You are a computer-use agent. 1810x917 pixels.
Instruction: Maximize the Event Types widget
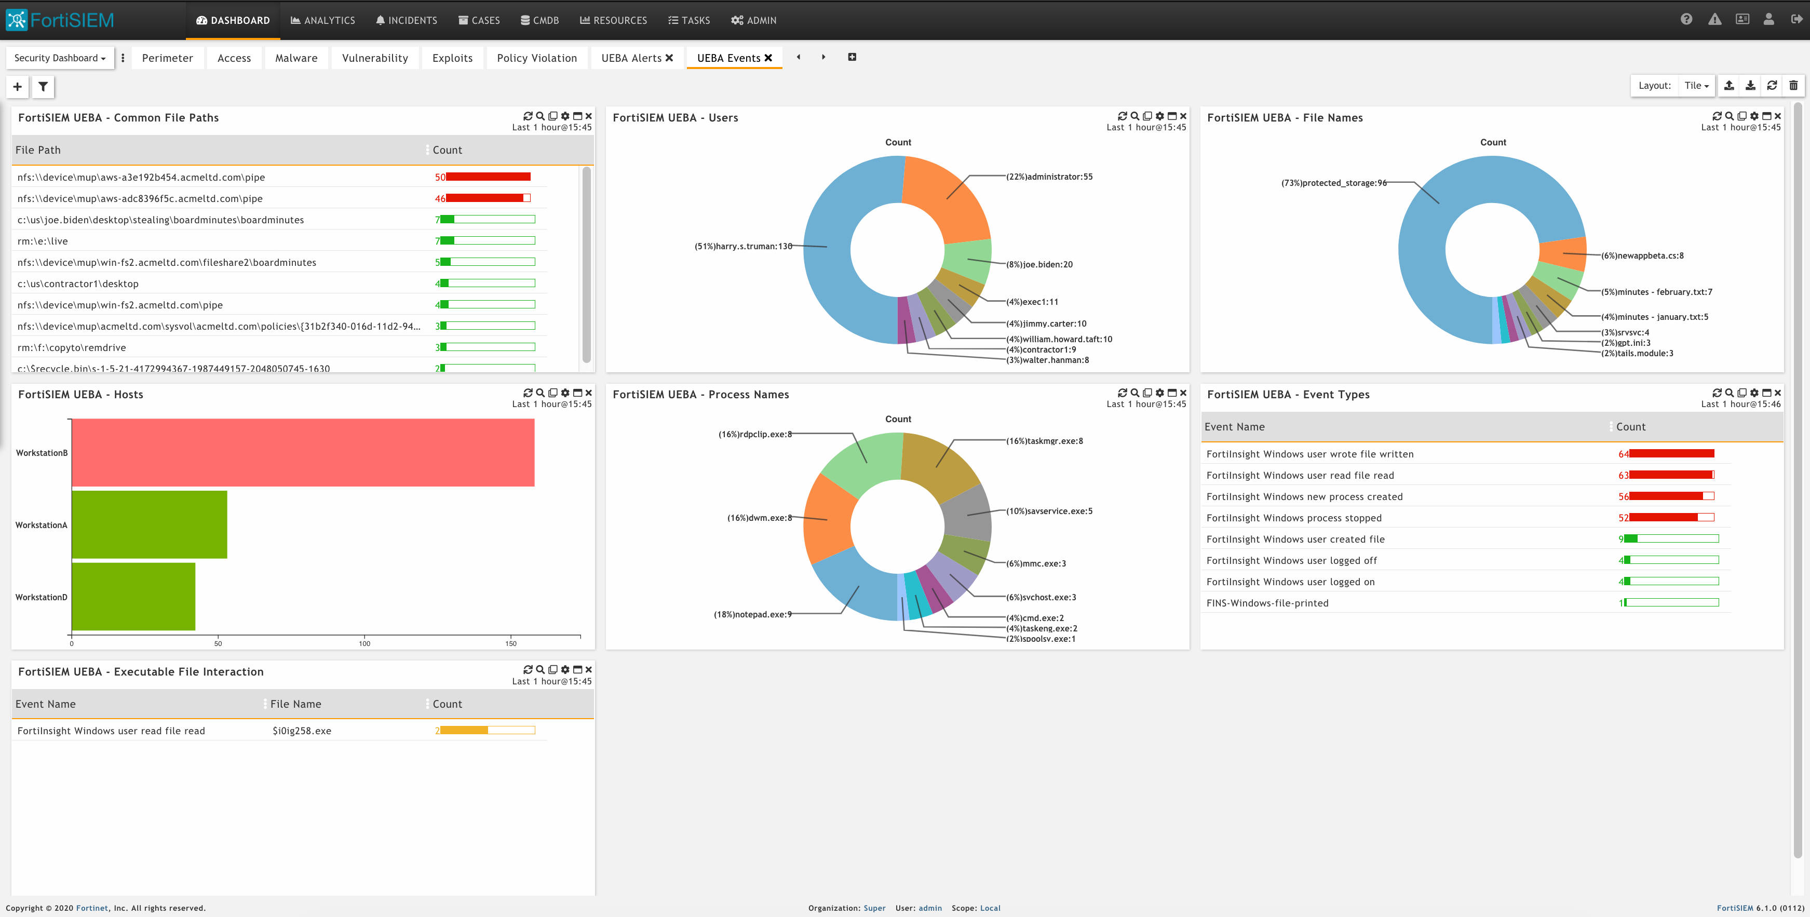point(1766,393)
